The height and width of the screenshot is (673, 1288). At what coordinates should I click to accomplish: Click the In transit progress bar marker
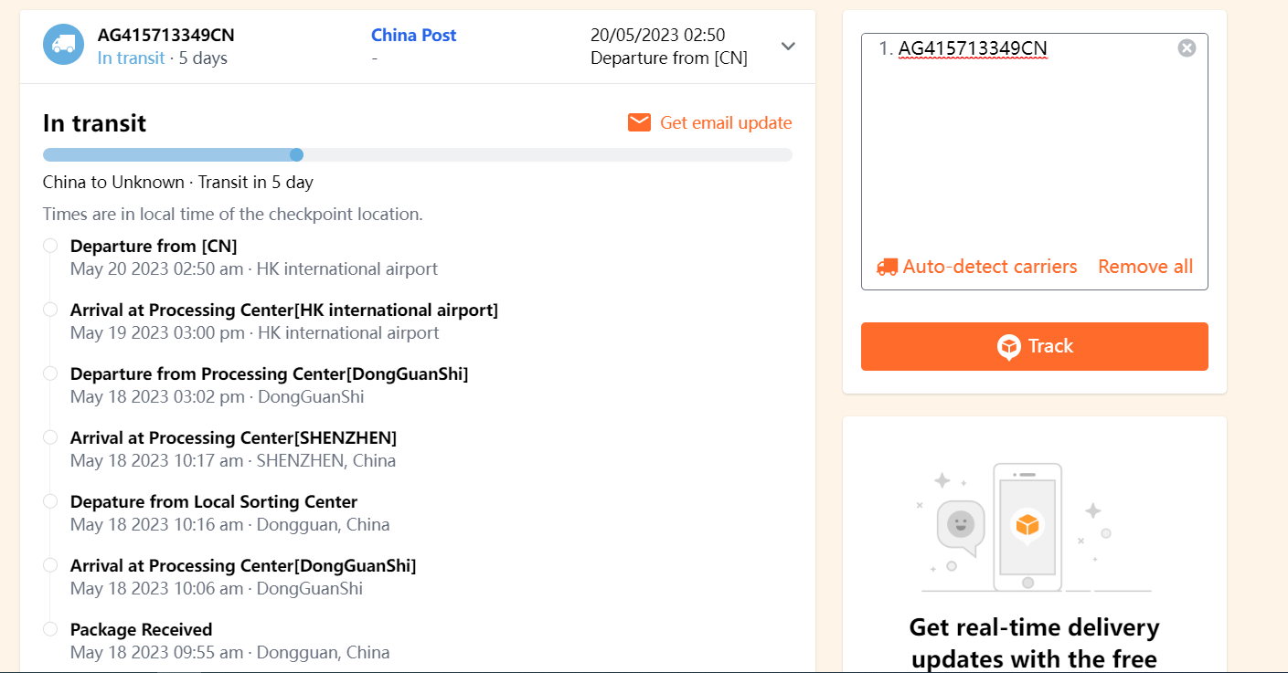coord(296,154)
